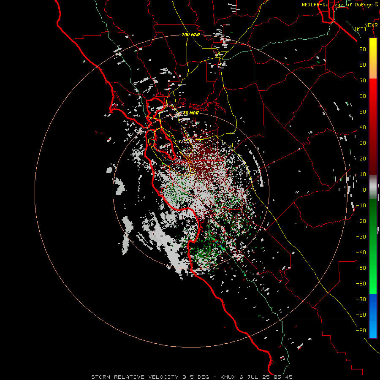Image resolution: width=380 pixels, height=380 pixels.
Task: Click the 6 JUL 25 date in caption
Action: coord(255,377)
